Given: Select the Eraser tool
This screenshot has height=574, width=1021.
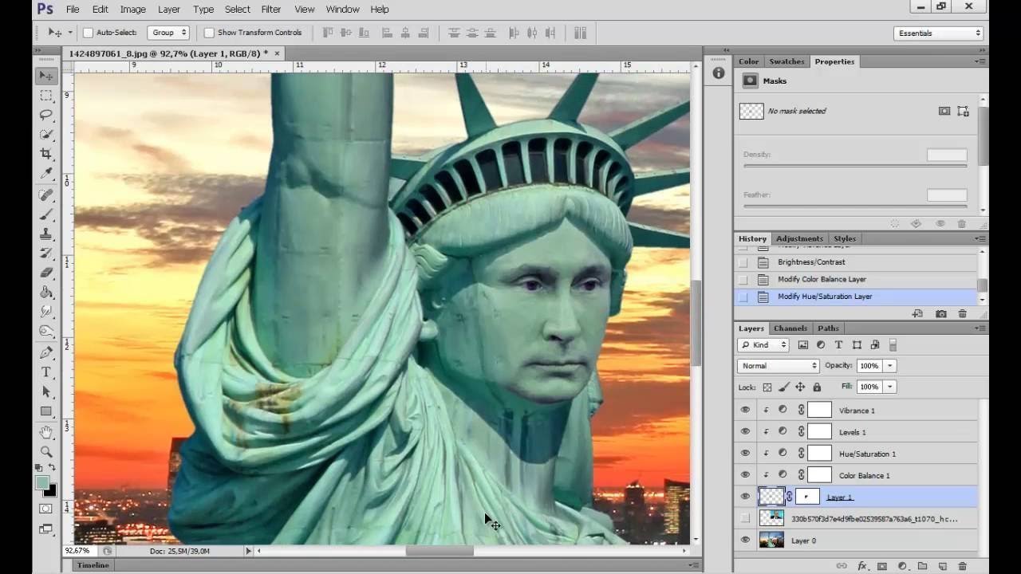Looking at the screenshot, I should click(x=46, y=273).
